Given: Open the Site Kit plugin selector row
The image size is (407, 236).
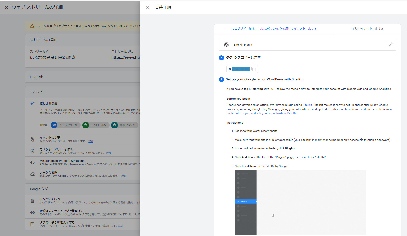Looking at the screenshot, I should tap(307, 45).
